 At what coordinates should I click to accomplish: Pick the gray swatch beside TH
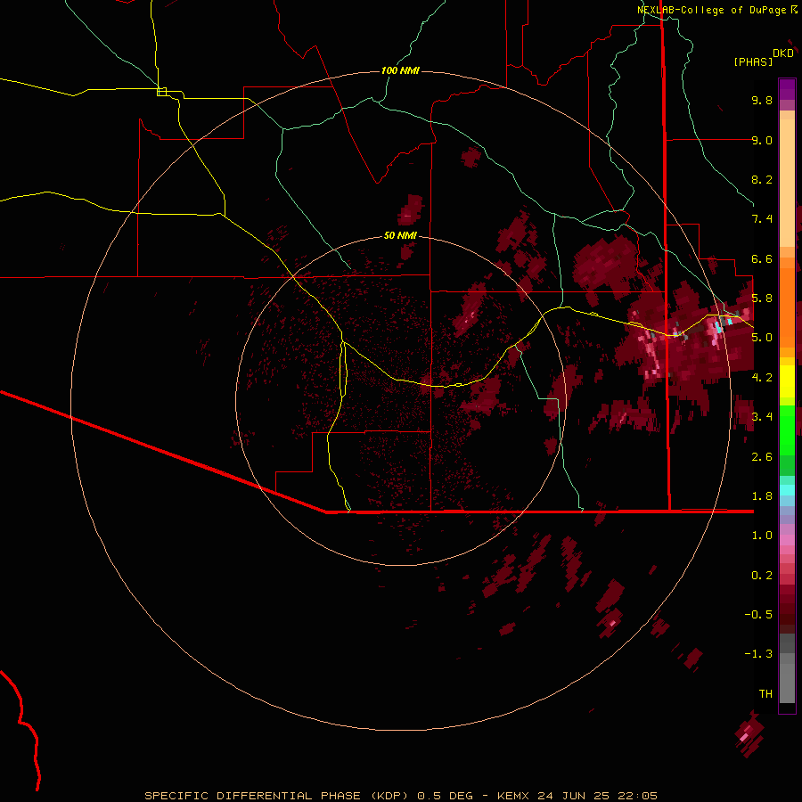coord(787,685)
